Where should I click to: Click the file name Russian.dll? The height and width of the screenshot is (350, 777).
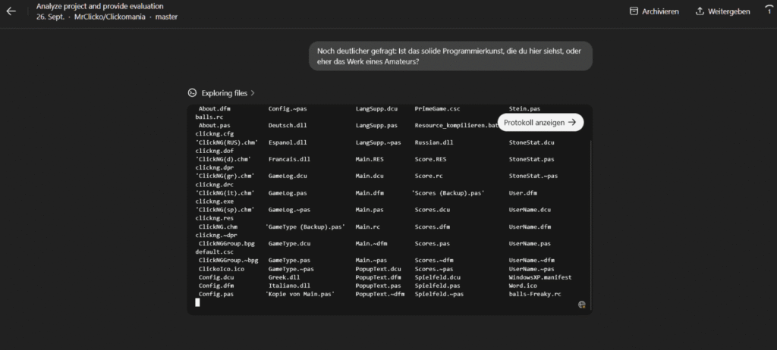pyautogui.click(x=434, y=142)
